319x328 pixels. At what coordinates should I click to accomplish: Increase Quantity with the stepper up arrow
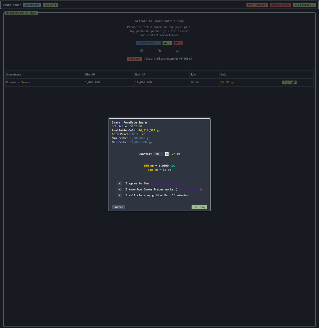click(167, 153)
